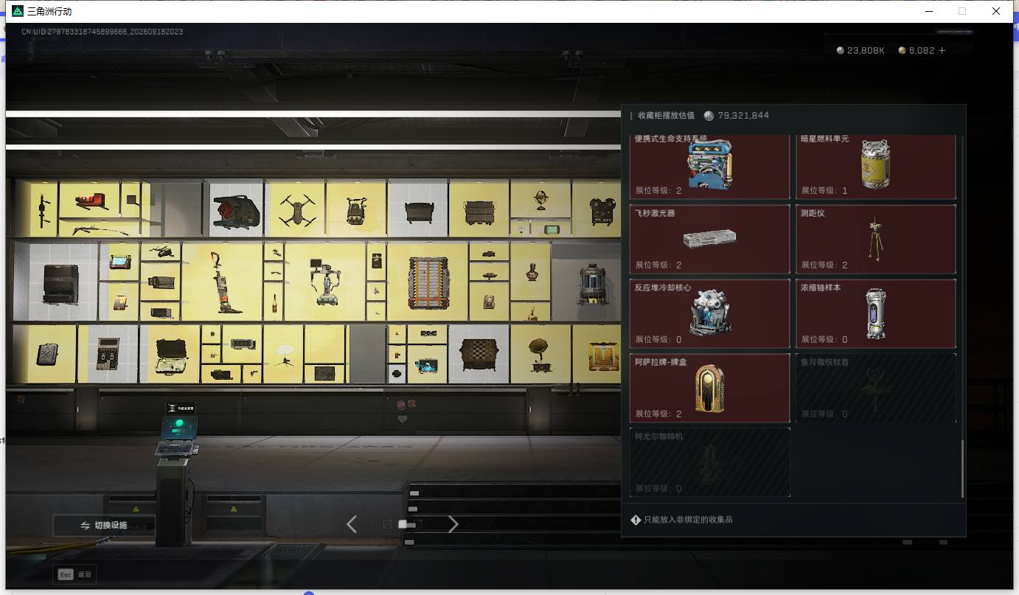The height and width of the screenshot is (595, 1019).
Task: Click 展位等级 1 on the 暗星燃料单元 card
Action: tap(824, 190)
